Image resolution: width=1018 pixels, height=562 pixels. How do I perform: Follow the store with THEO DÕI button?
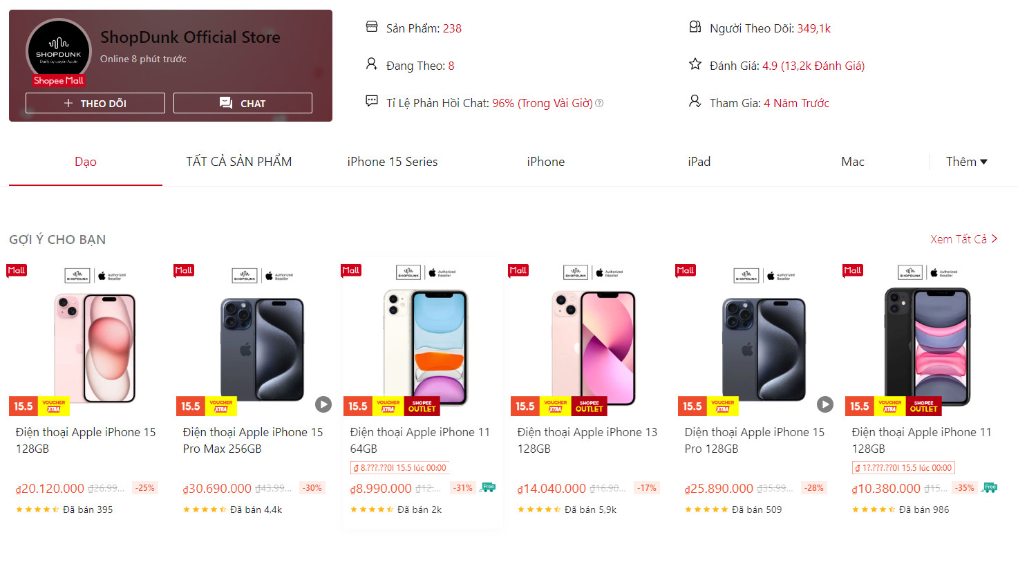pyautogui.click(x=95, y=103)
